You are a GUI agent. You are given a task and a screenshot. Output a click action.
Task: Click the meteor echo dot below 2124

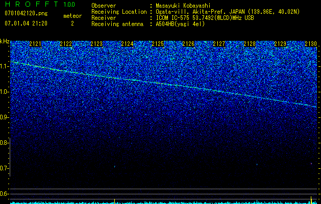[x=114, y=167]
